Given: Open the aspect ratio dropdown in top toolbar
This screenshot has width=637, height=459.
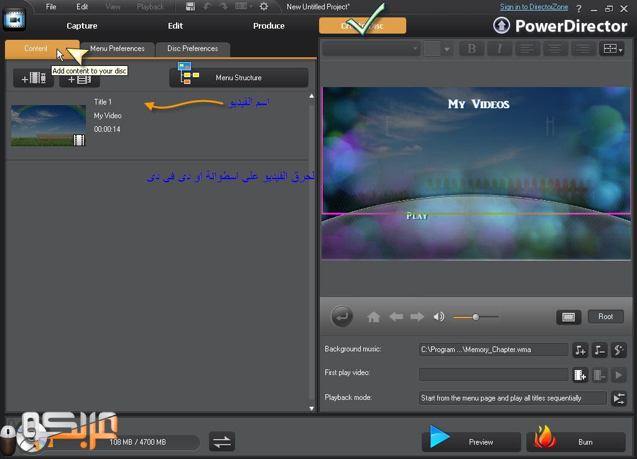Looking at the screenshot, I should tap(243, 6).
